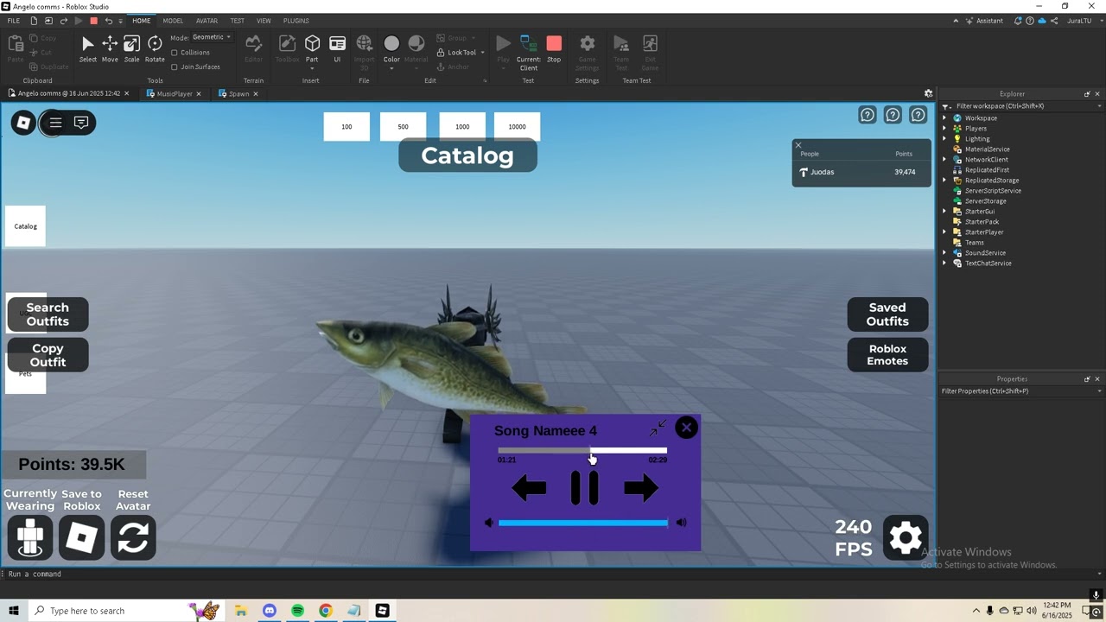Click the Currently Wearing avatar icon
This screenshot has width=1106, height=622.
30,537
